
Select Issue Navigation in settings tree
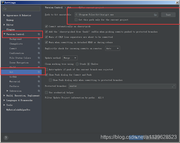coord(19,62)
